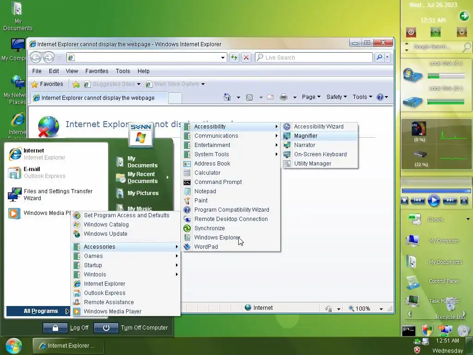Click the Local Disk (D:) usage bar
This screenshot has width=473, height=355.
tap(446, 102)
